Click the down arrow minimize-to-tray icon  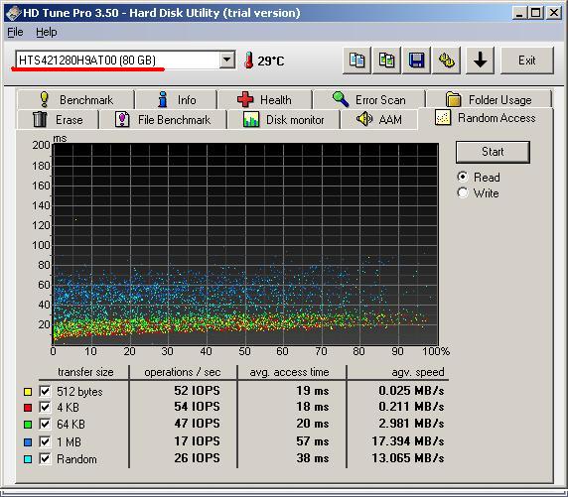coord(480,61)
